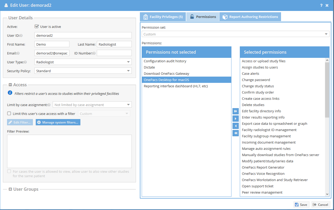Select 'Delete studies' permission
Screen dimensions: 334x210
(283, 105)
